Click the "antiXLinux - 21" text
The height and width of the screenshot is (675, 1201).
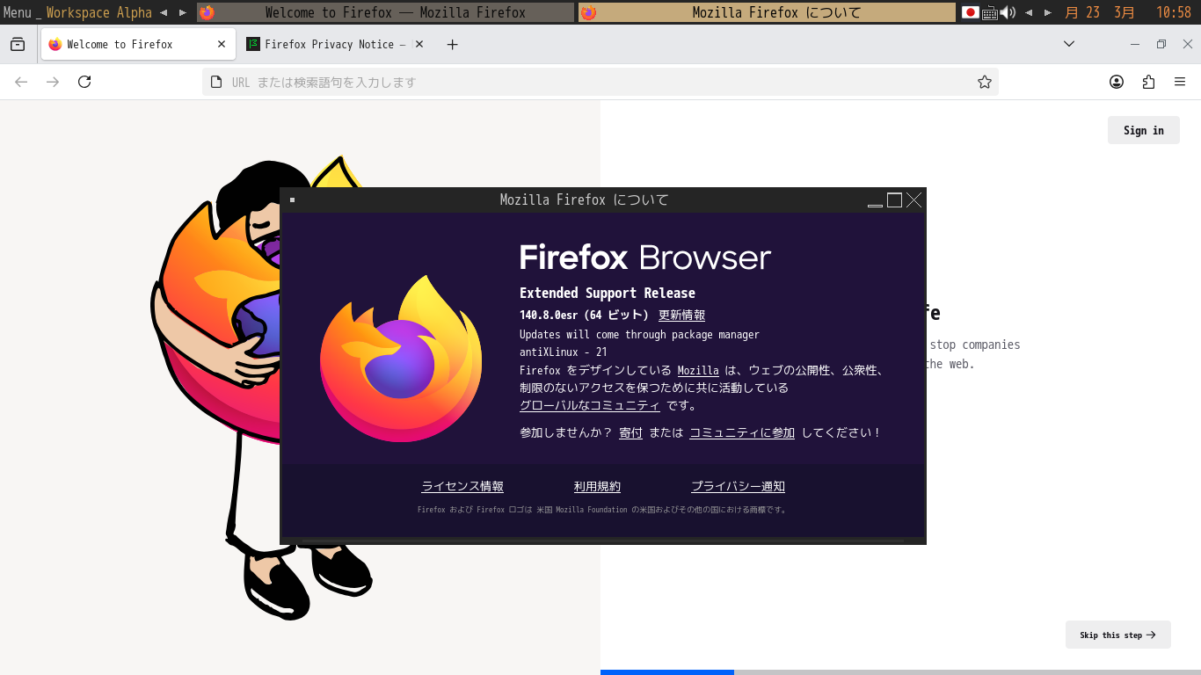click(564, 352)
